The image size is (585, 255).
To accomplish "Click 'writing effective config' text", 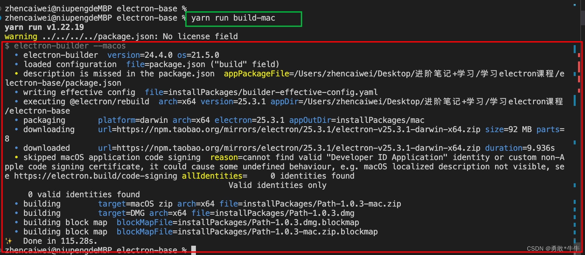I will [x=79, y=92].
